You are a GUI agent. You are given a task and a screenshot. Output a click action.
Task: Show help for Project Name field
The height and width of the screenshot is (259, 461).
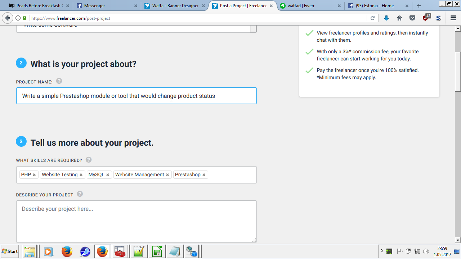[x=59, y=81]
